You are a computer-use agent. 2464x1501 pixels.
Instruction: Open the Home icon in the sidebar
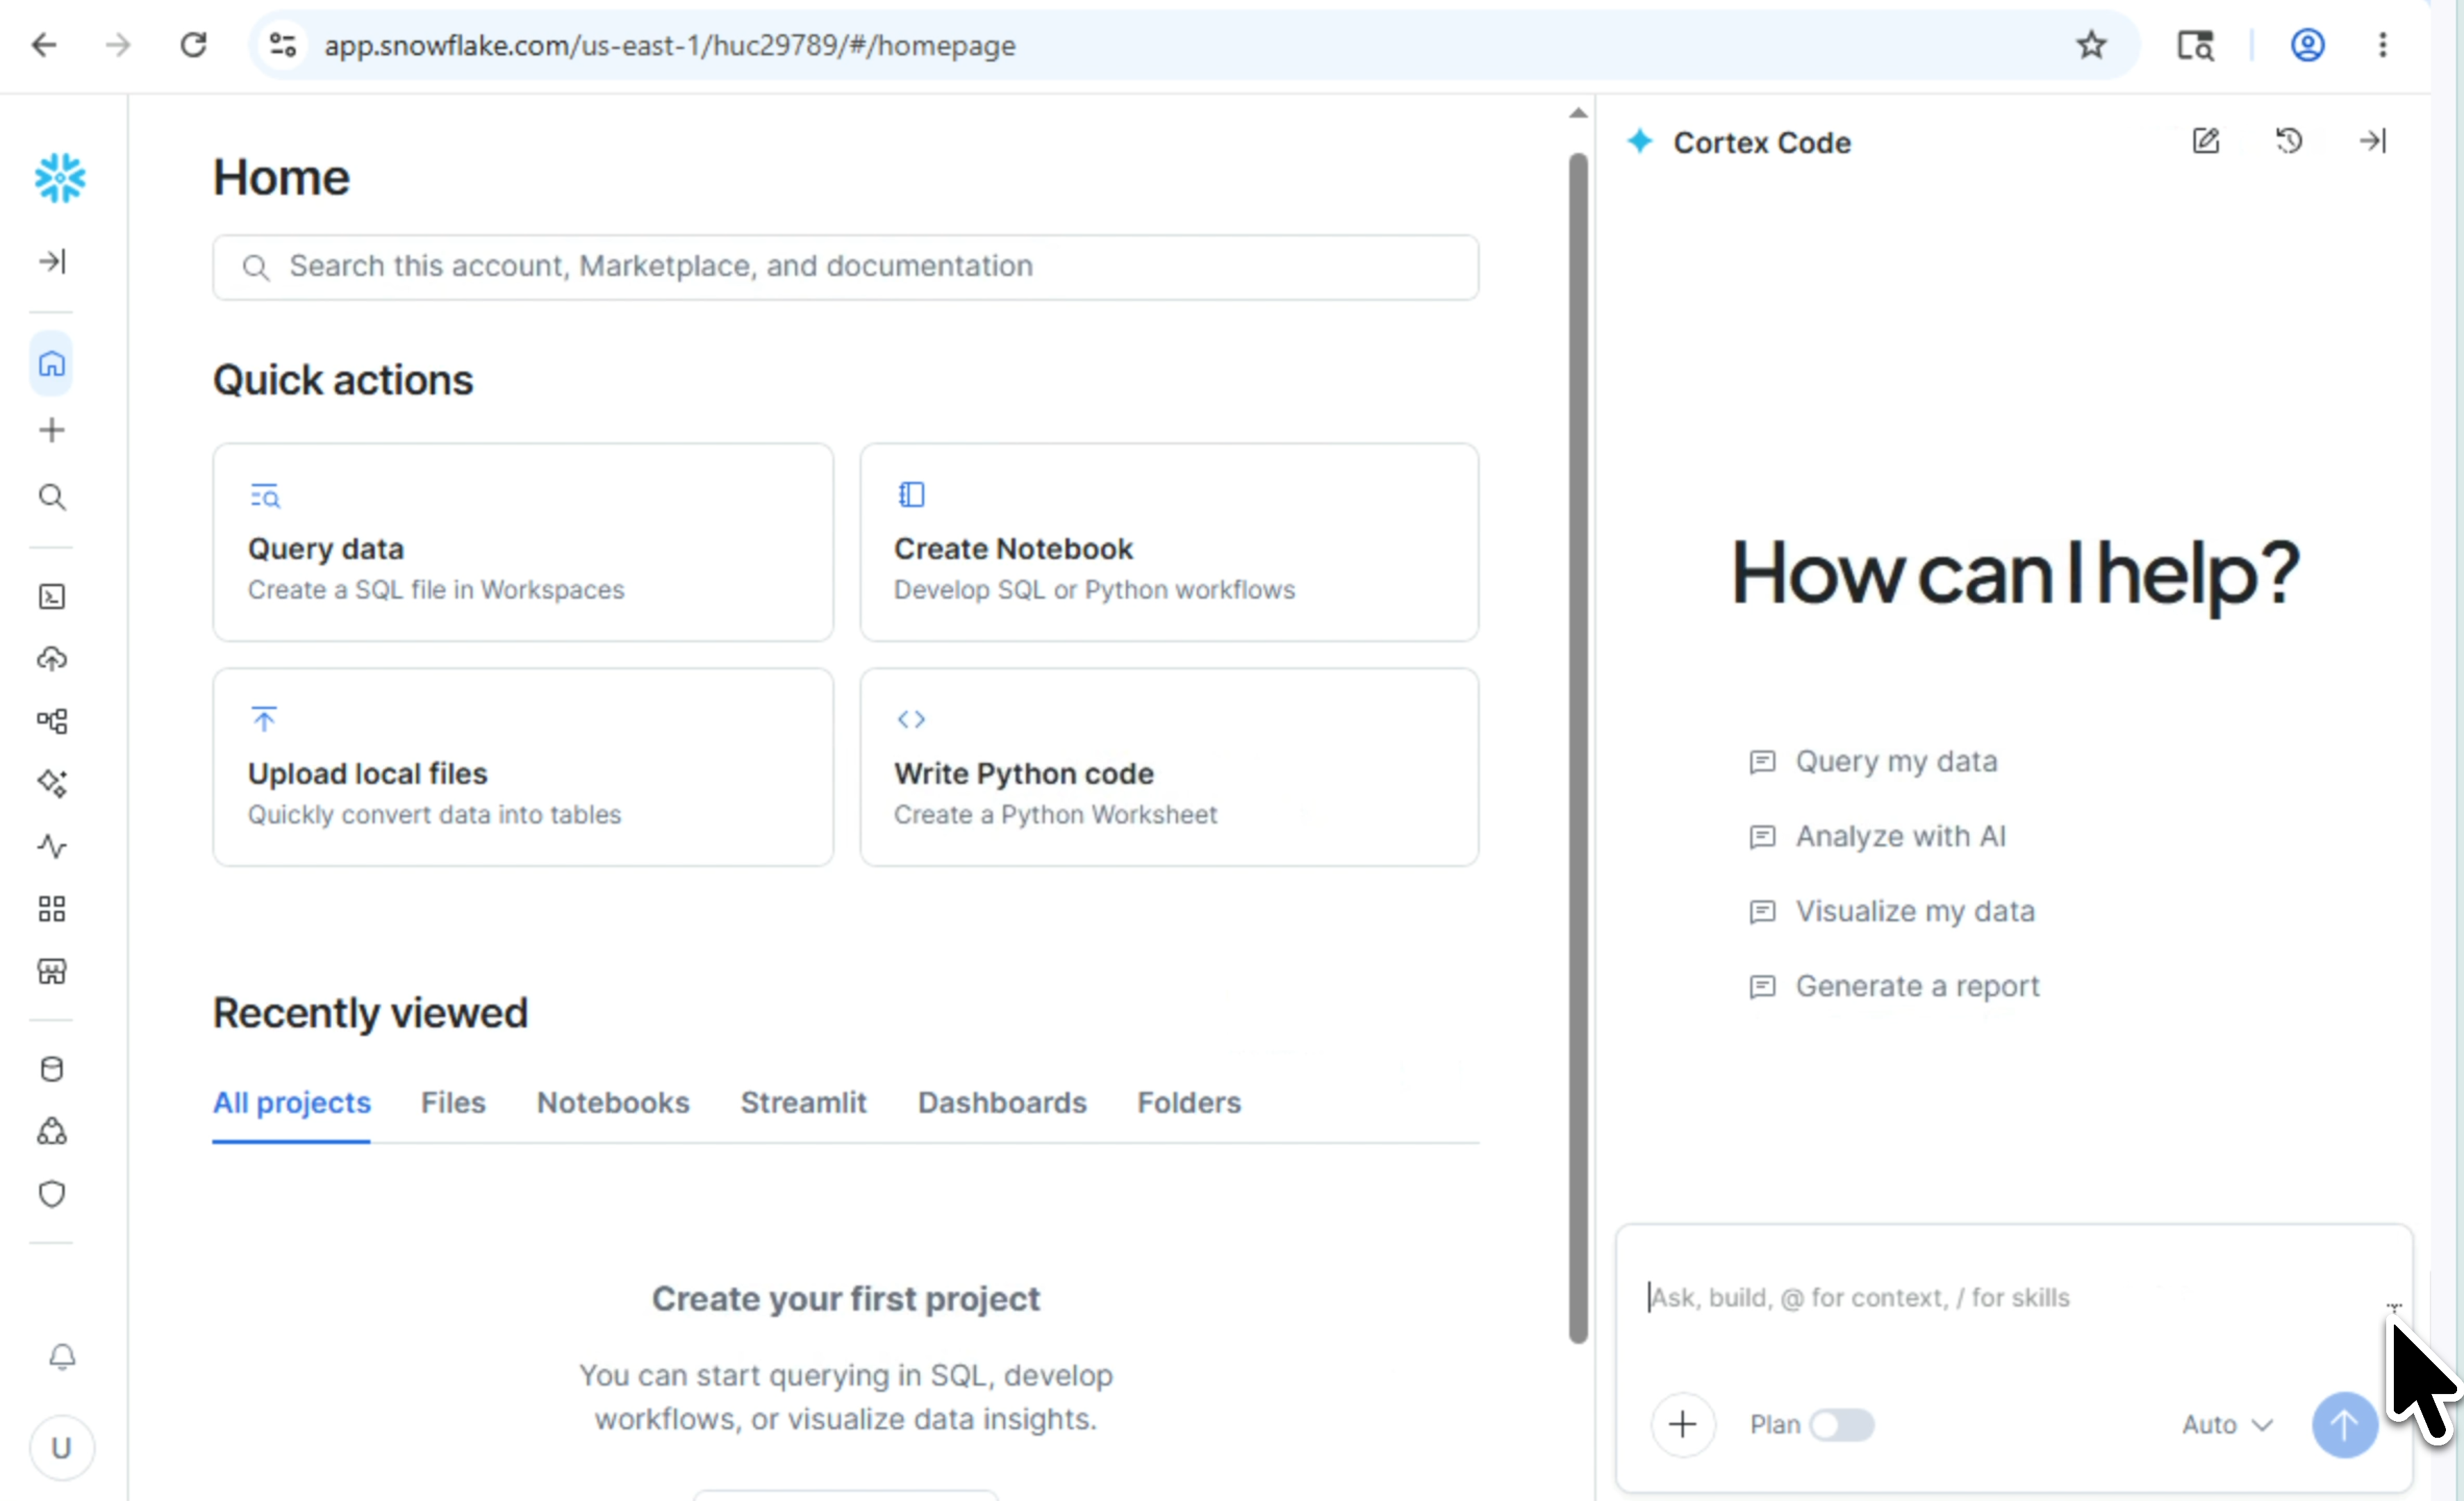click(x=52, y=364)
